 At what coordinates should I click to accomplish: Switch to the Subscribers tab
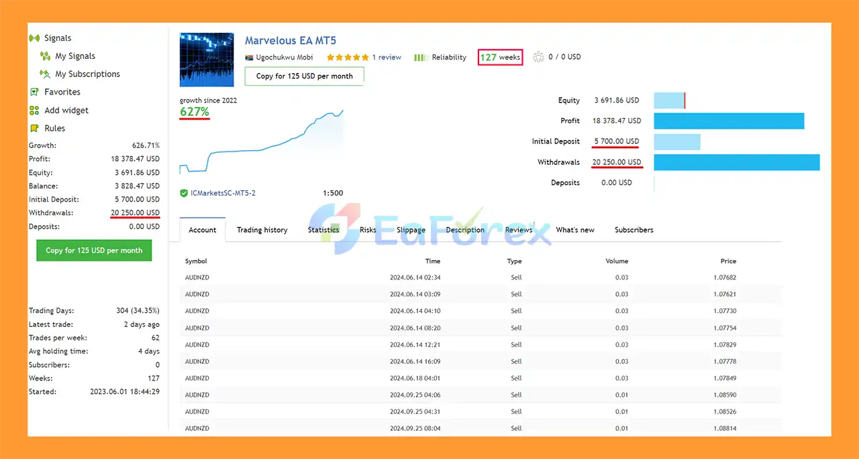(634, 230)
